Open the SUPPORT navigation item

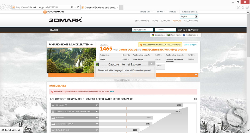click(x=165, y=21)
